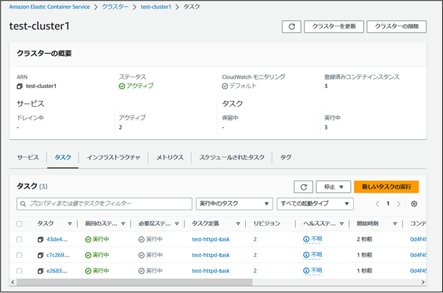Sort by タスク定義 column arrow
This screenshot has height=293, width=443.
(x=238, y=224)
